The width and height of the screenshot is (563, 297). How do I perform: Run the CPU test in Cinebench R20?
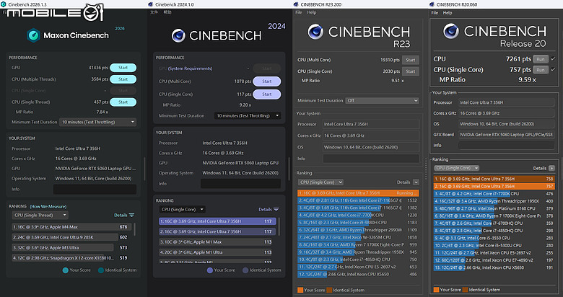point(541,59)
